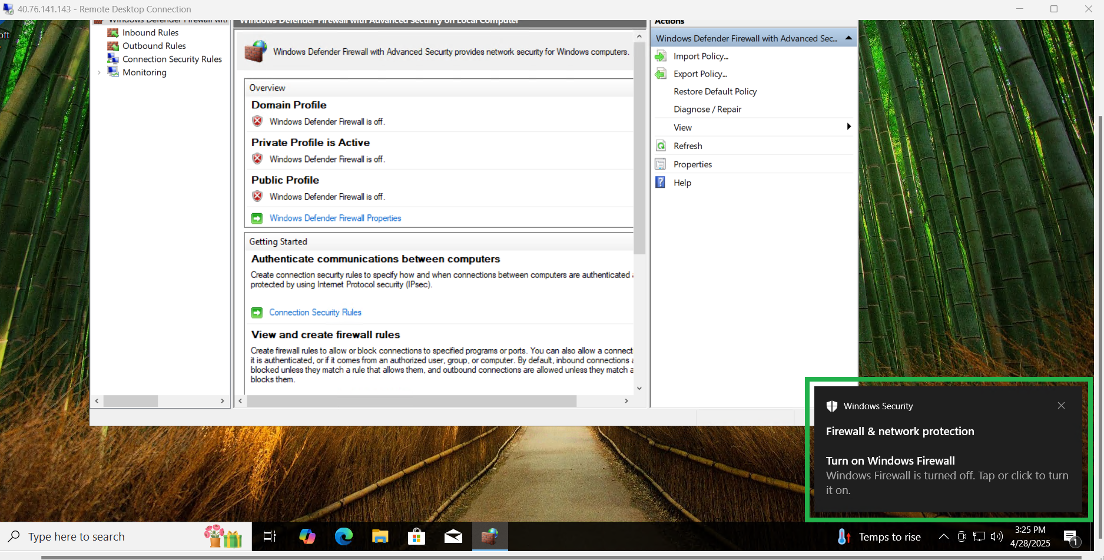The height and width of the screenshot is (560, 1104).
Task: Show hidden system tray icons
Action: click(x=943, y=536)
